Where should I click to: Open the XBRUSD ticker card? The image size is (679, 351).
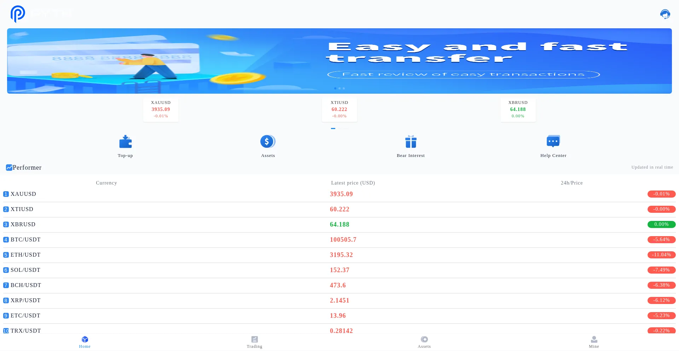518,110
